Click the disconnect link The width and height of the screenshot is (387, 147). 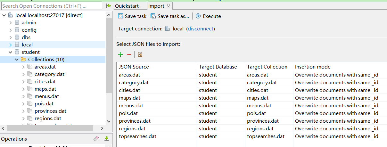[x=201, y=29]
